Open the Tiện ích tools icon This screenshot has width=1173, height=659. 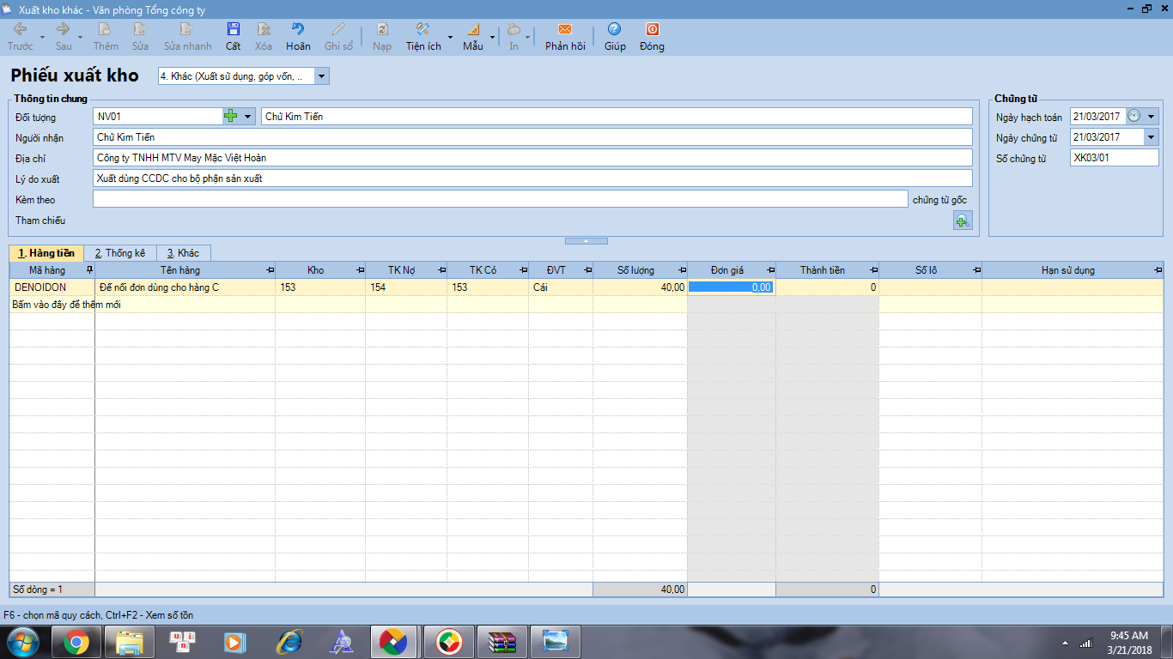(422, 29)
